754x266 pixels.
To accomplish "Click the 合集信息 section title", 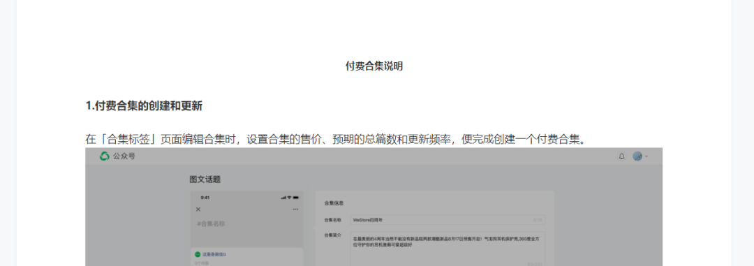I will pos(334,203).
